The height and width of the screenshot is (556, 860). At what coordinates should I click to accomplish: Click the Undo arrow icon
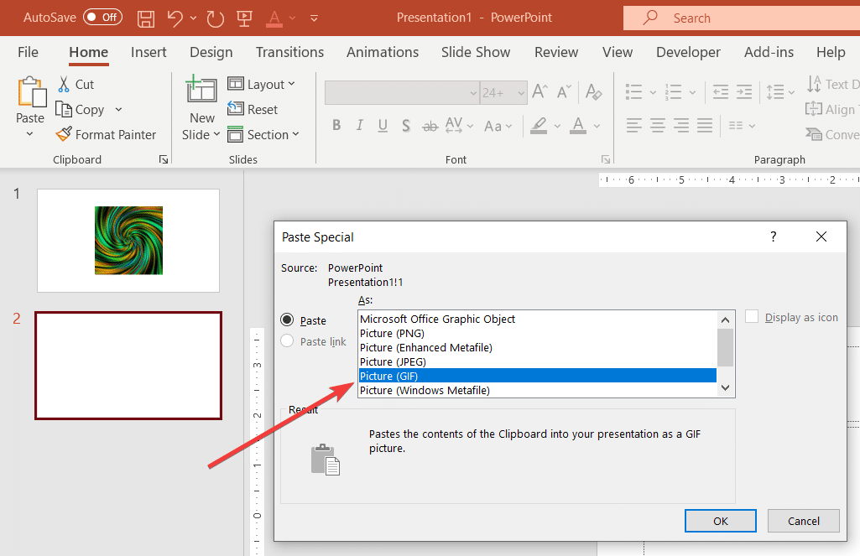pos(175,18)
